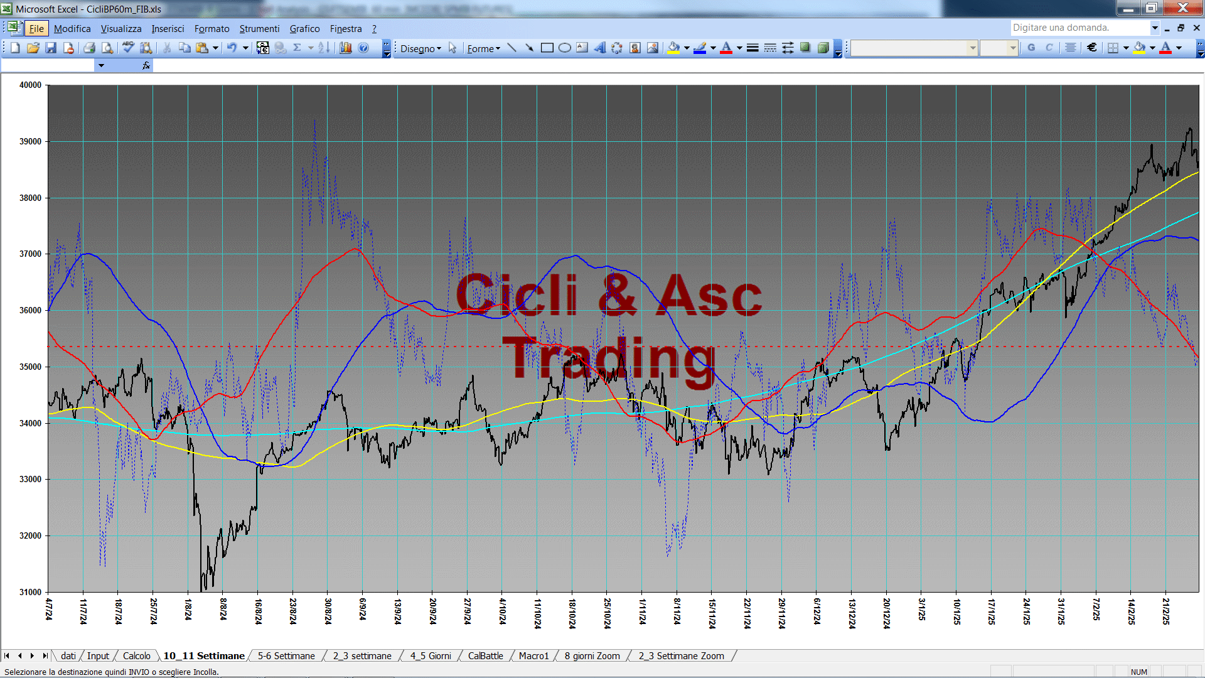This screenshot has width=1205, height=678.
Task: Expand the Undo history dropdown arrow
Action: 245,48
